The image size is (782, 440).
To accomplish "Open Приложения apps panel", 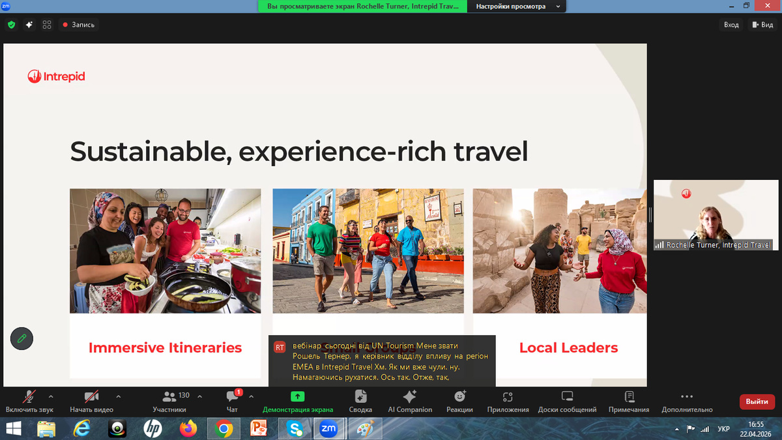I will pyautogui.click(x=508, y=400).
